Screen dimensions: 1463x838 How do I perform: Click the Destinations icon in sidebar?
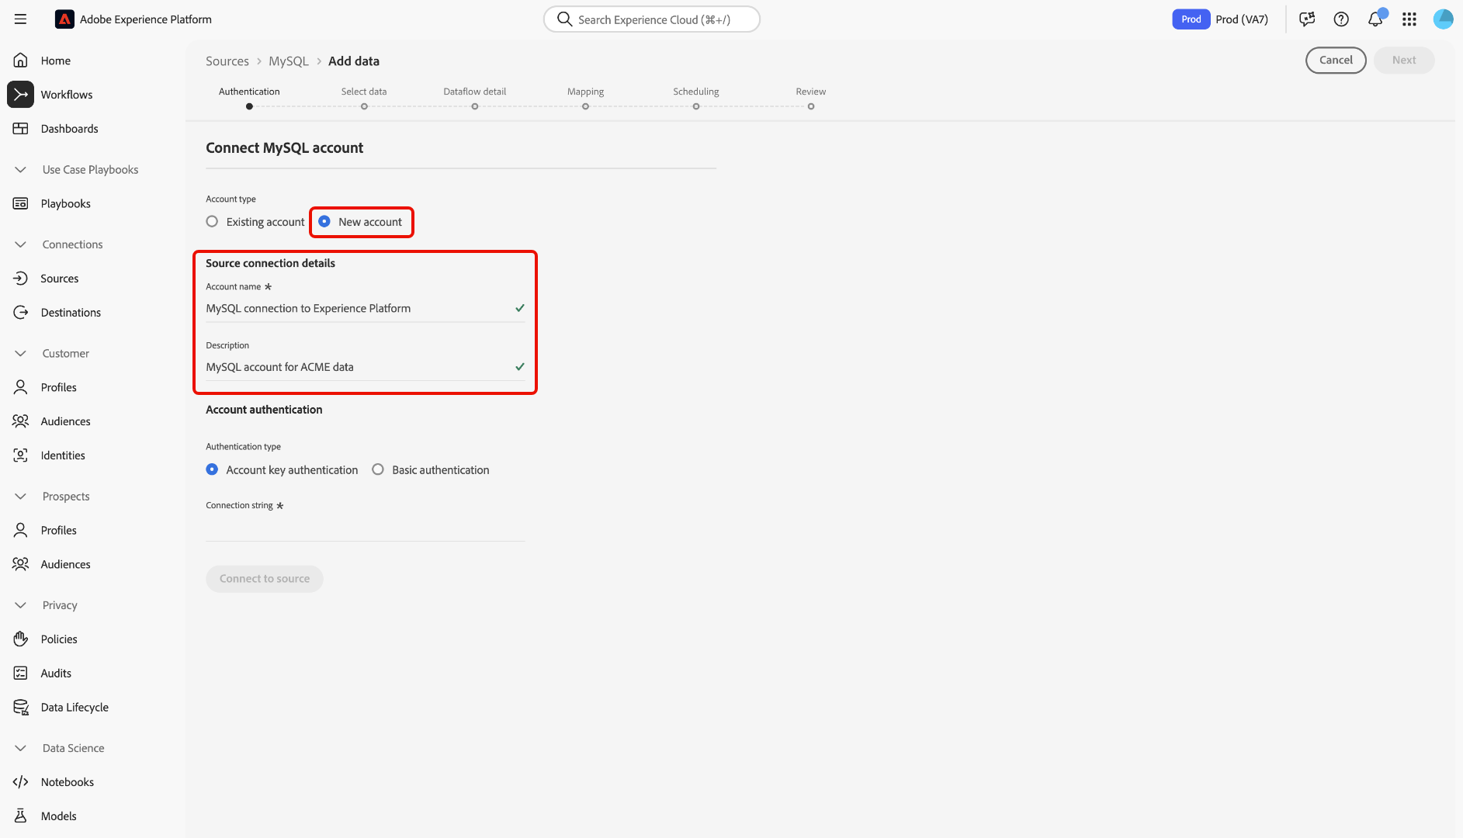click(x=21, y=313)
